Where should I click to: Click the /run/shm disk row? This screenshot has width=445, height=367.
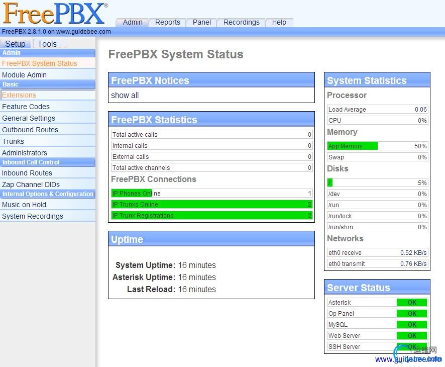pyautogui.click(x=378, y=227)
